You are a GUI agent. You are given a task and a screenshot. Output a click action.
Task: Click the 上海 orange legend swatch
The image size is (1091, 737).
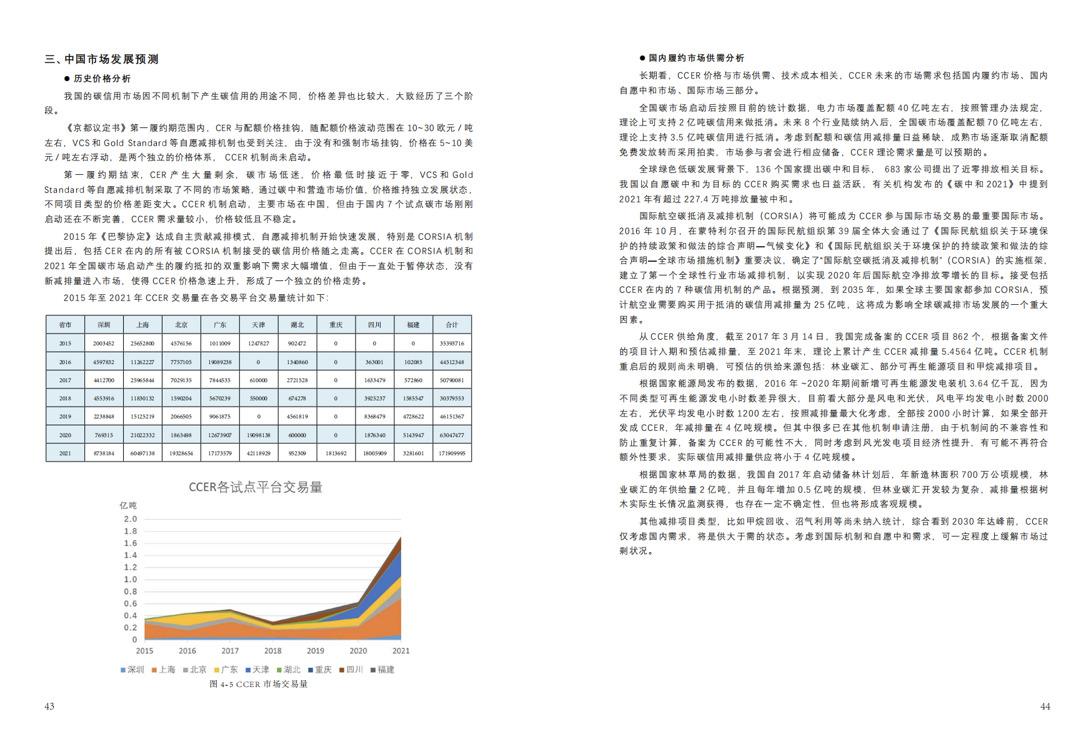(x=154, y=670)
